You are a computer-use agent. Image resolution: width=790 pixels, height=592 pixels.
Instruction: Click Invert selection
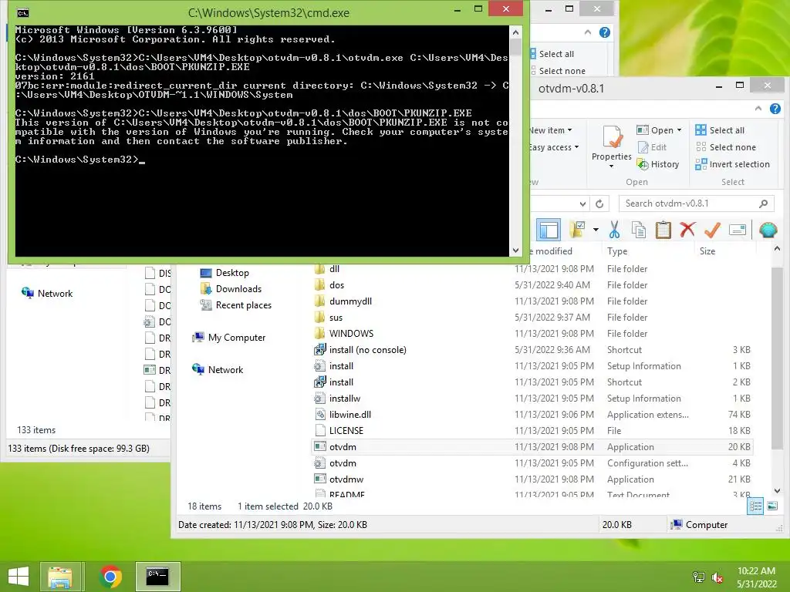pos(733,164)
